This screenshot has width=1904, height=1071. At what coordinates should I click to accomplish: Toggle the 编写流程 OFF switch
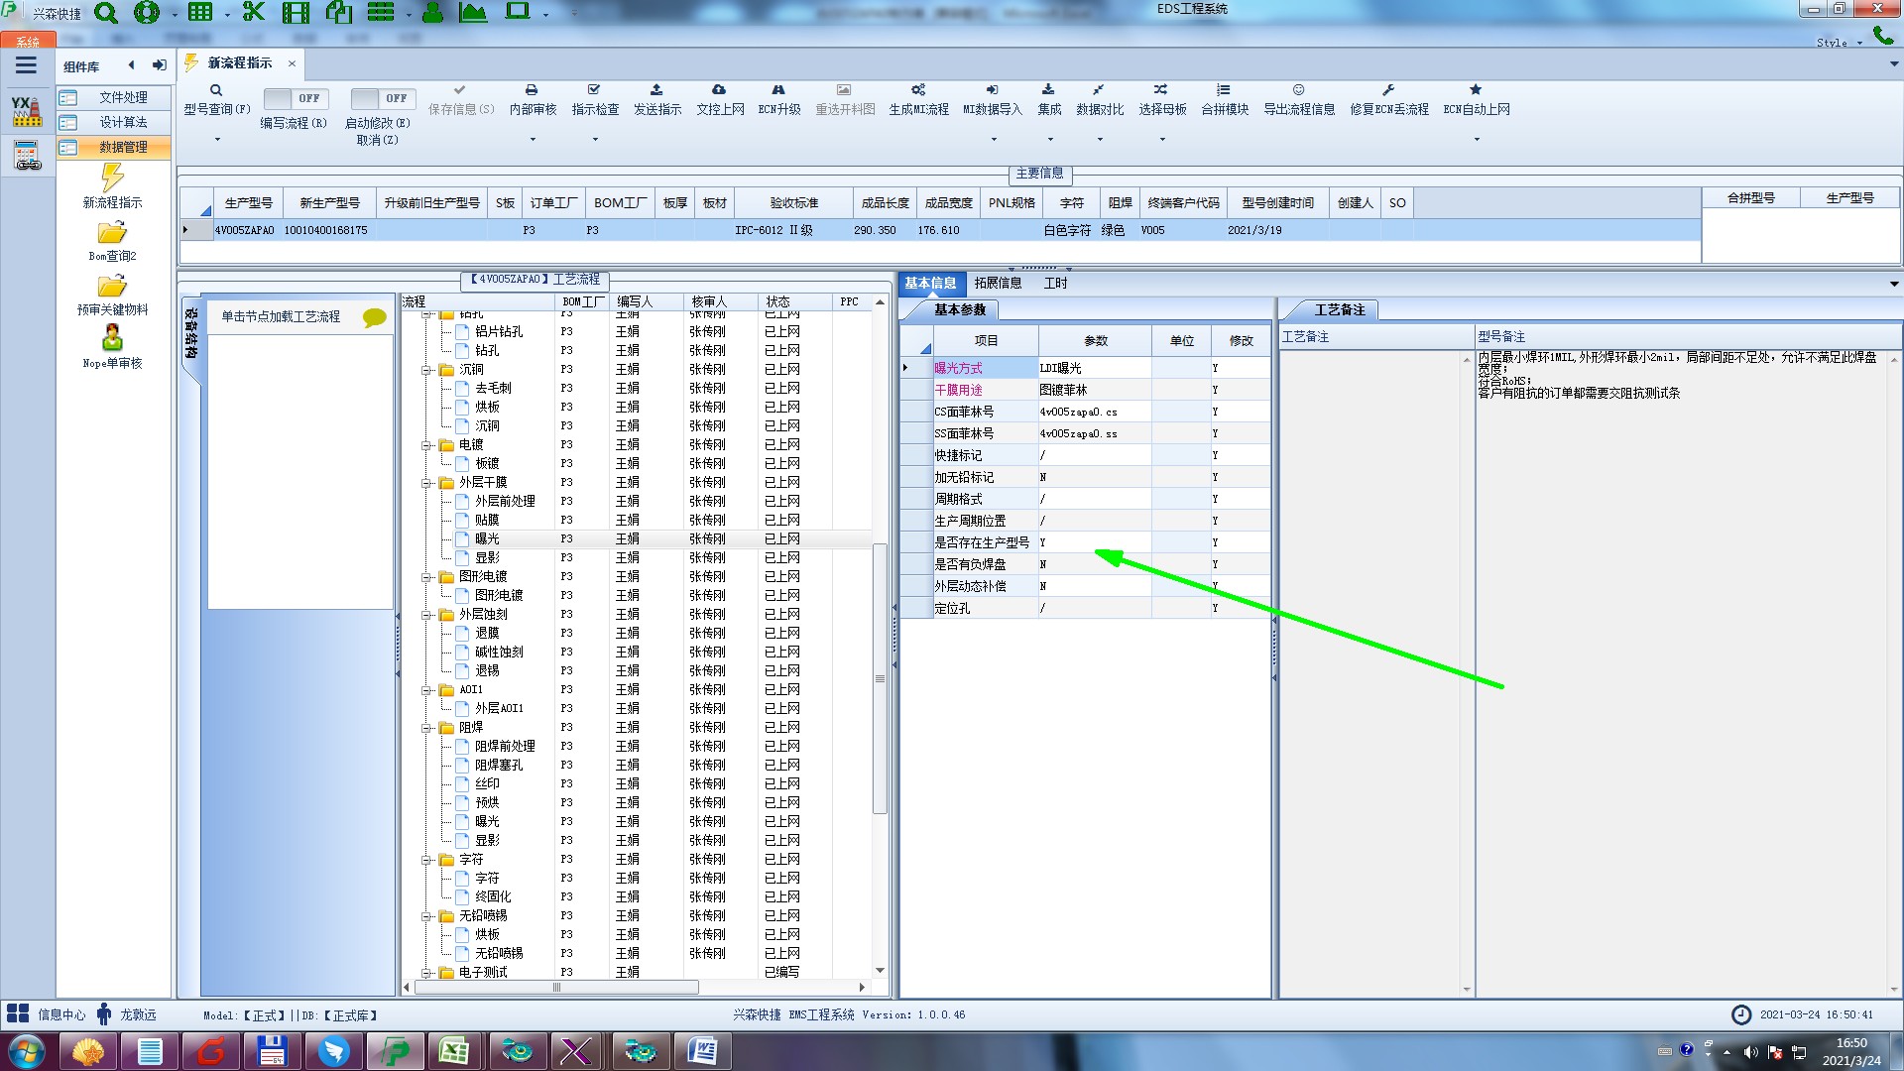coord(296,98)
